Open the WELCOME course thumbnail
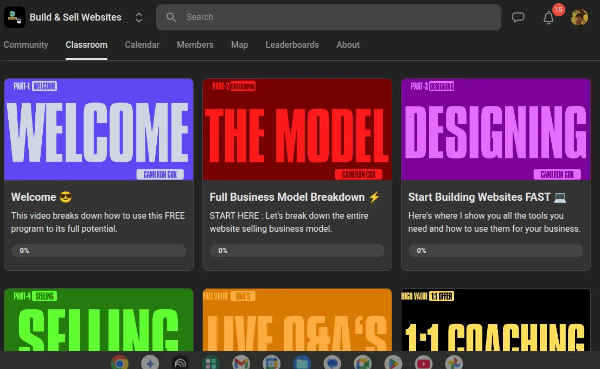Screen dimensions: 600x369 (x=99, y=129)
